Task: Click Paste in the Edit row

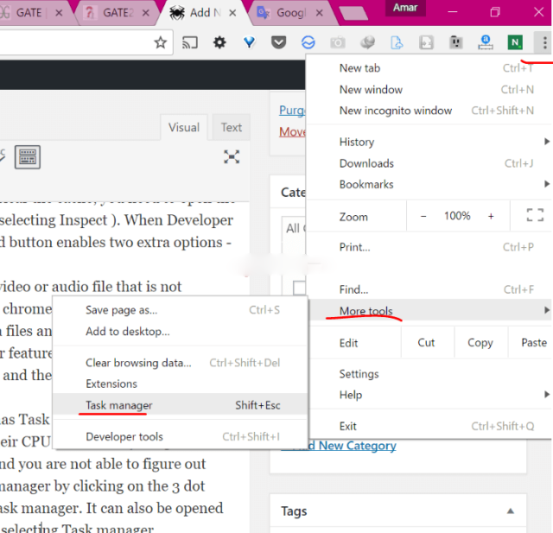Action: tap(531, 343)
